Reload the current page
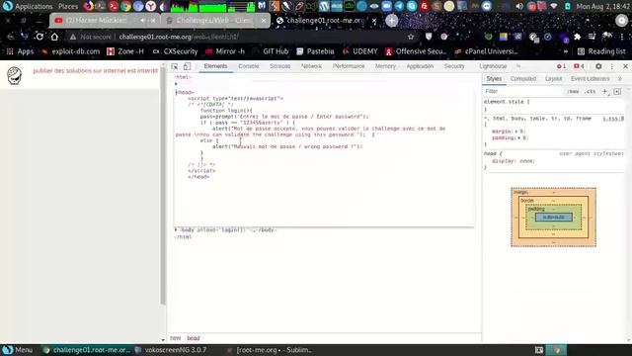The width and height of the screenshot is (632, 356). point(39,37)
